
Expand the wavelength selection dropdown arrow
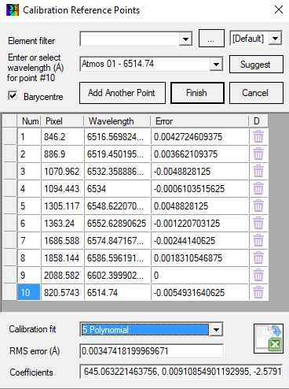coord(216,64)
